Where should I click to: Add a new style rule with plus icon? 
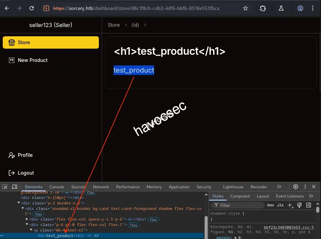click(x=290, y=205)
